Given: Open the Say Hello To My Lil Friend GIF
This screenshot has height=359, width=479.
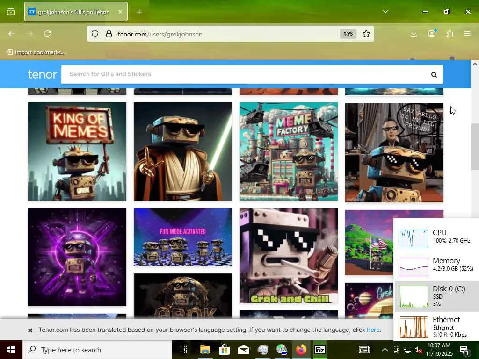Looking at the screenshot, I should [394, 153].
